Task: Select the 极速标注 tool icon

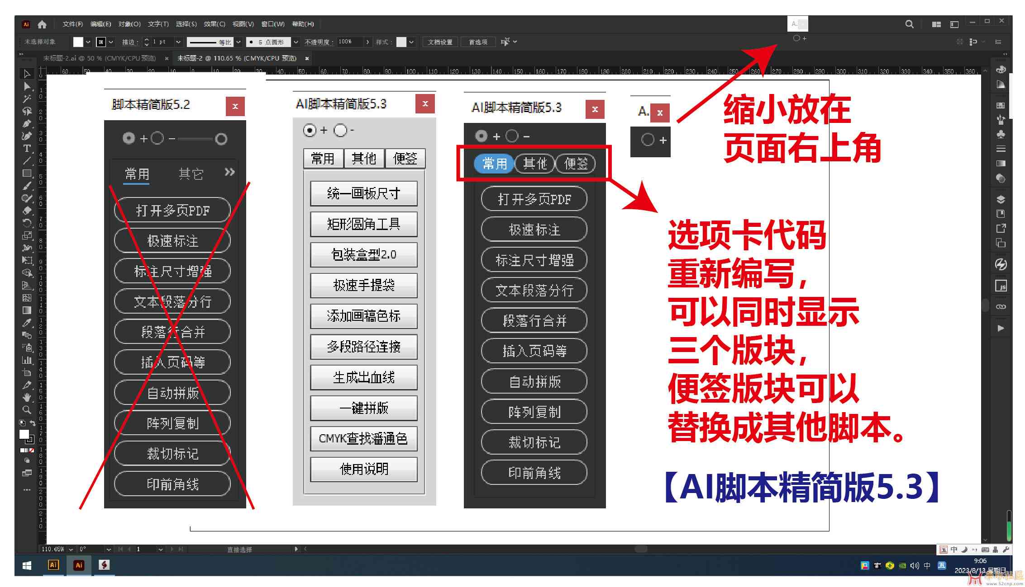Action: click(524, 229)
